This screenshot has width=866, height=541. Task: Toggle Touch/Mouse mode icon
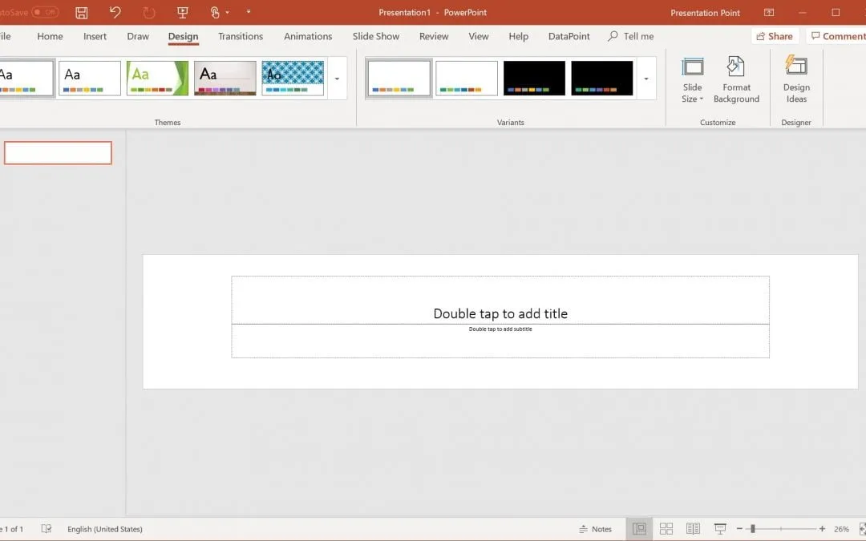coord(216,12)
